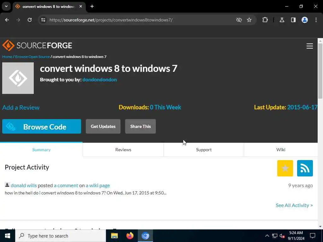
Task: Open File Explorer from the taskbar
Action: 114,236
